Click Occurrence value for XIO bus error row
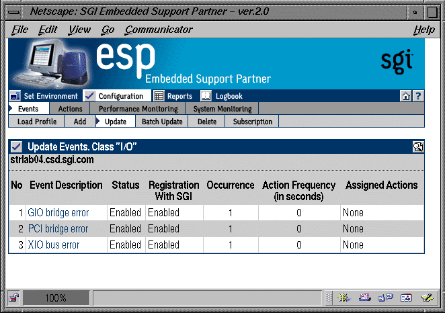 pos(231,245)
